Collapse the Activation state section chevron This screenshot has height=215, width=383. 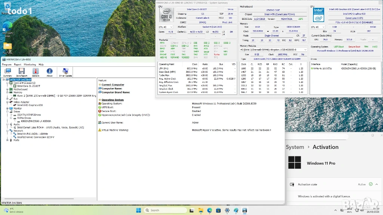[x=377, y=184]
